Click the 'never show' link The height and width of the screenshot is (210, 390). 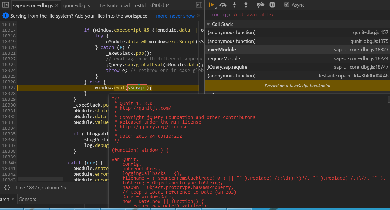click(x=182, y=16)
